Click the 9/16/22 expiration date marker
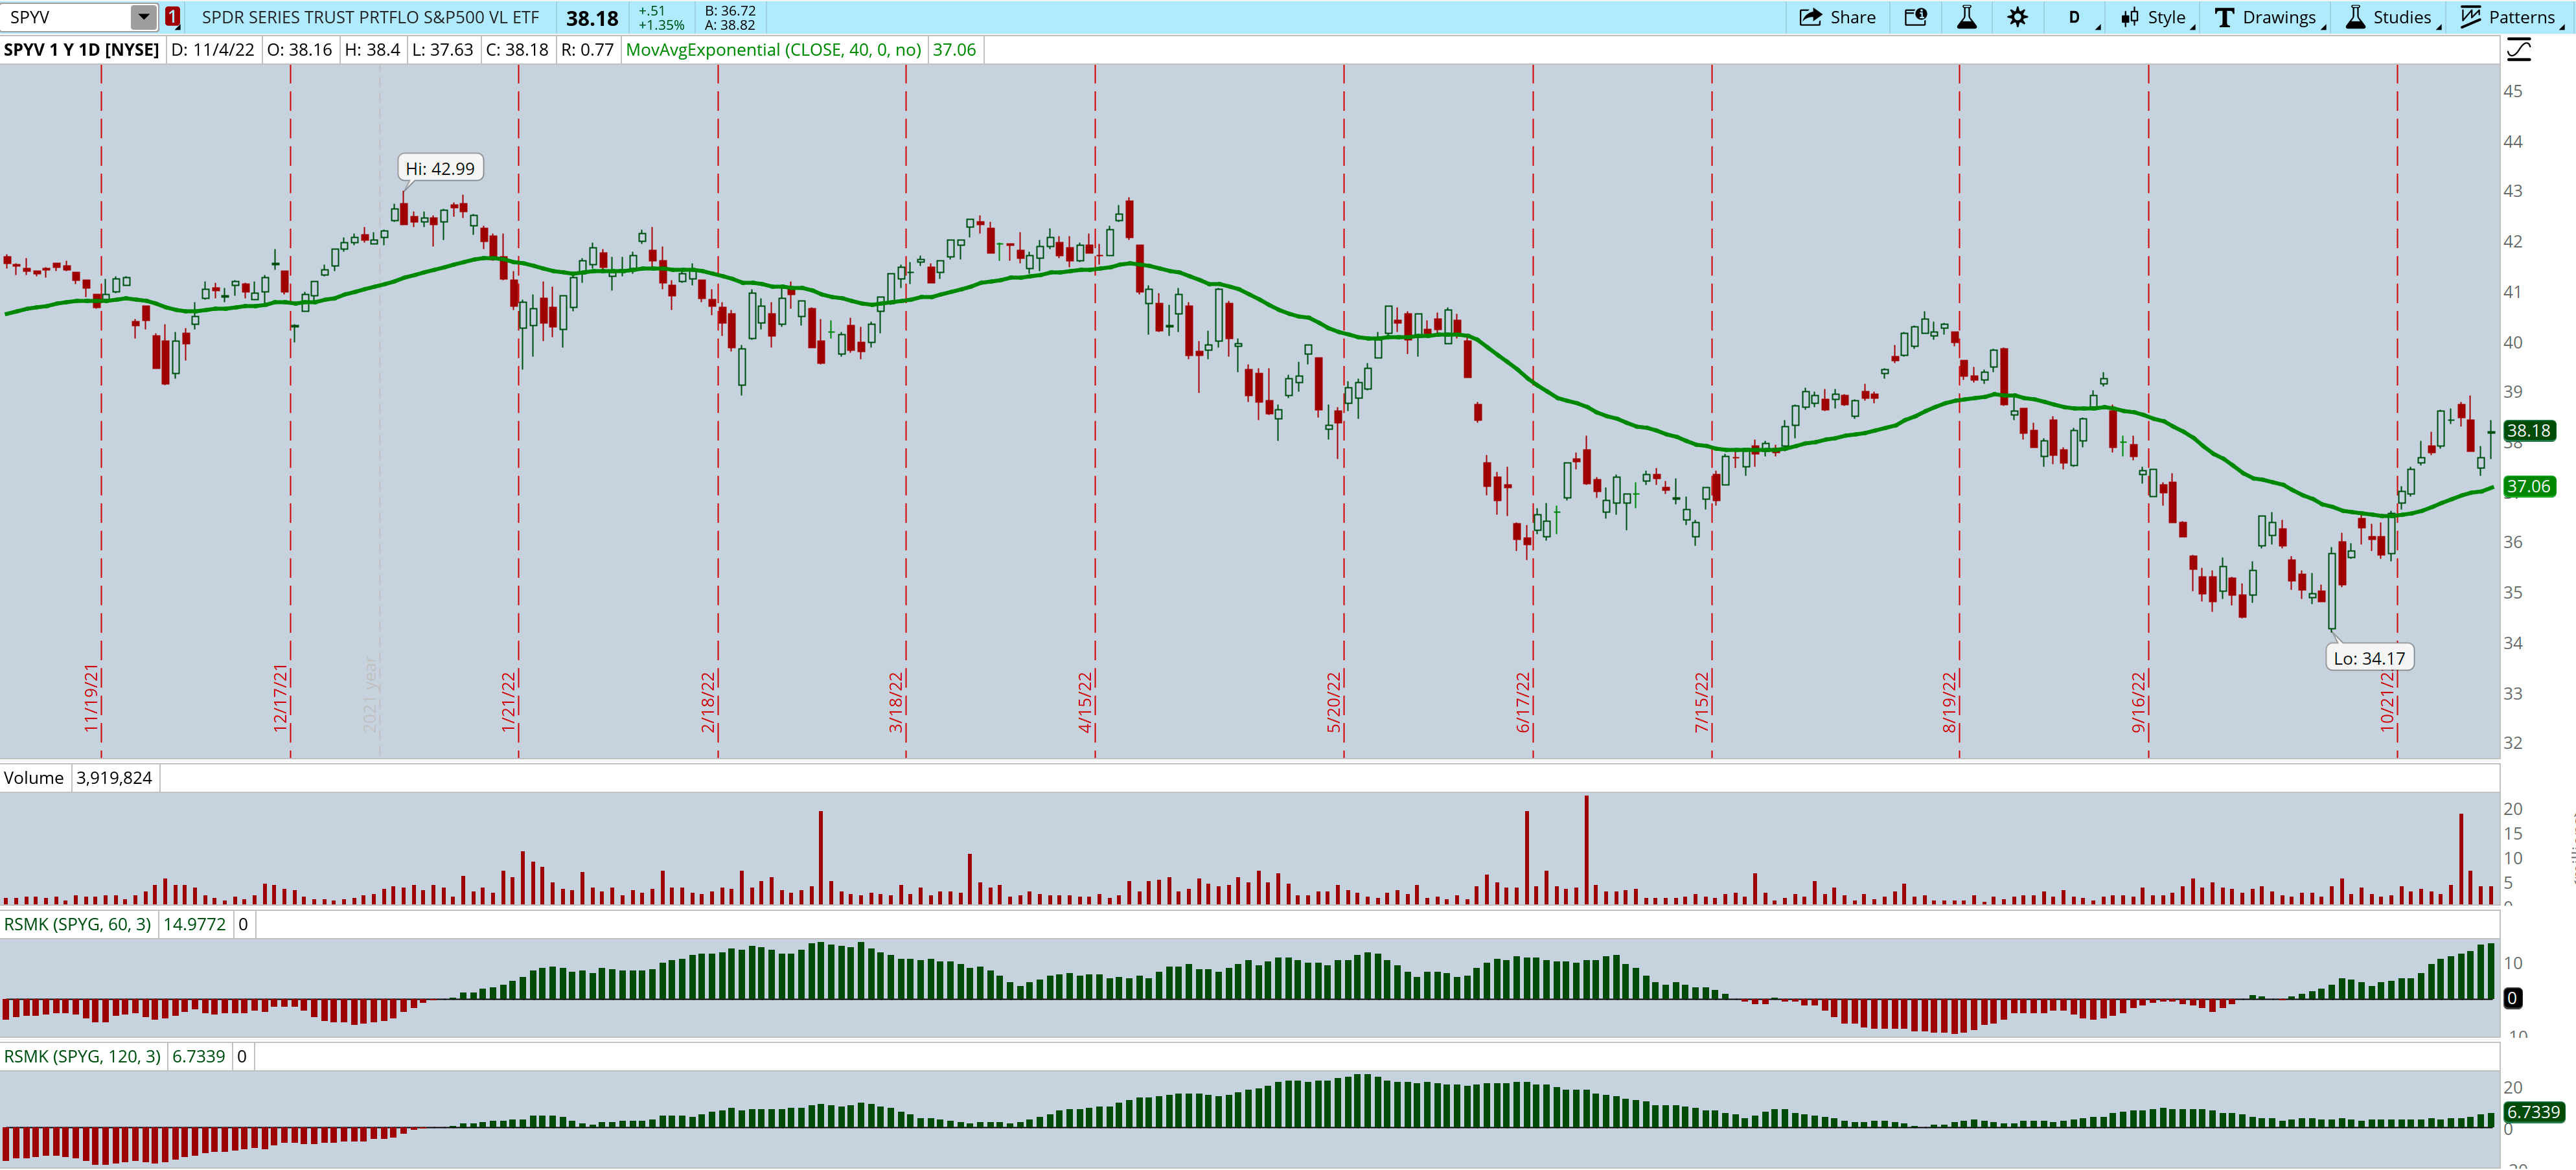 click(2139, 702)
